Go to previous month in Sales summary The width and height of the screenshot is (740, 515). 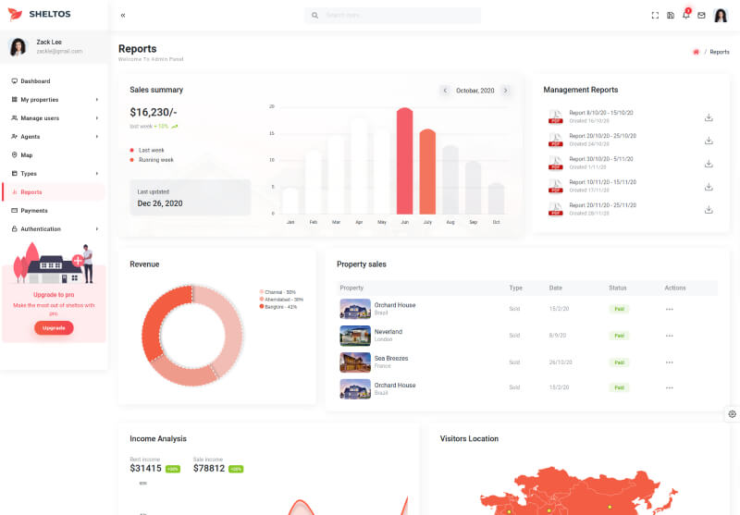(x=445, y=91)
